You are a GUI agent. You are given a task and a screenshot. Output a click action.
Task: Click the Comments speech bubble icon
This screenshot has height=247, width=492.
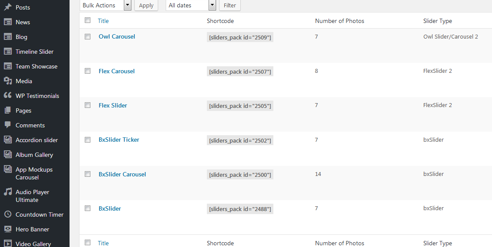click(x=7, y=125)
